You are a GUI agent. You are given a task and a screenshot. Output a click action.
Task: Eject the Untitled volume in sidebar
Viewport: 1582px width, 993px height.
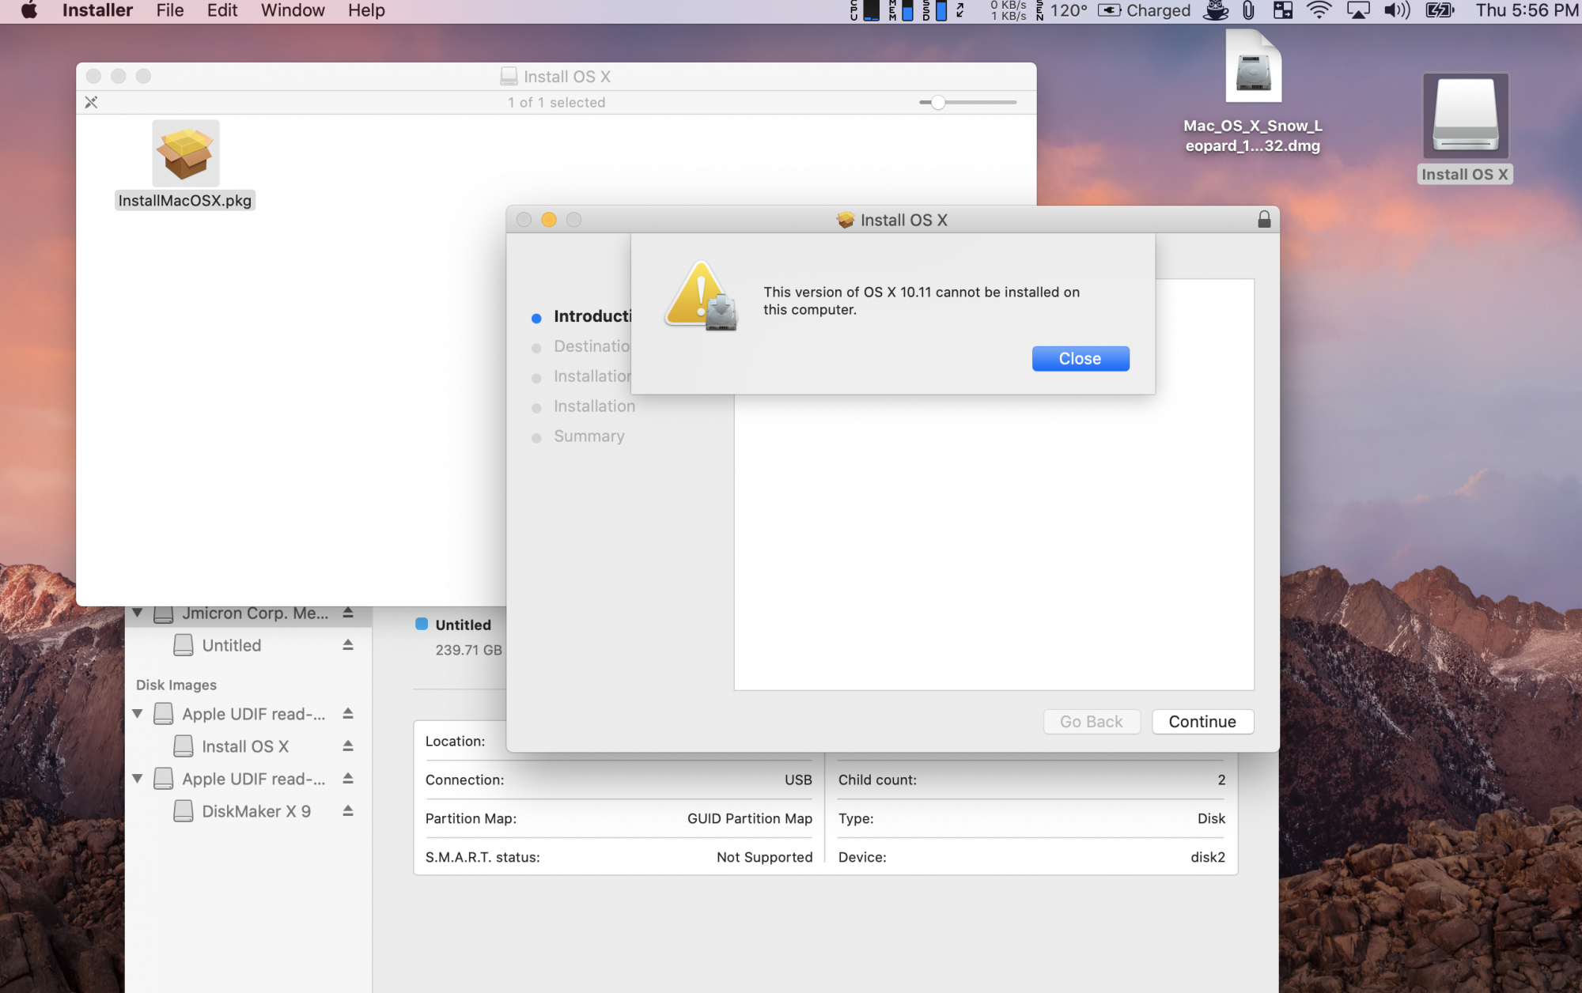pyautogui.click(x=347, y=645)
